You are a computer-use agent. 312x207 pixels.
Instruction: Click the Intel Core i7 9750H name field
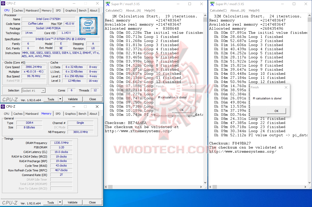point(49,19)
